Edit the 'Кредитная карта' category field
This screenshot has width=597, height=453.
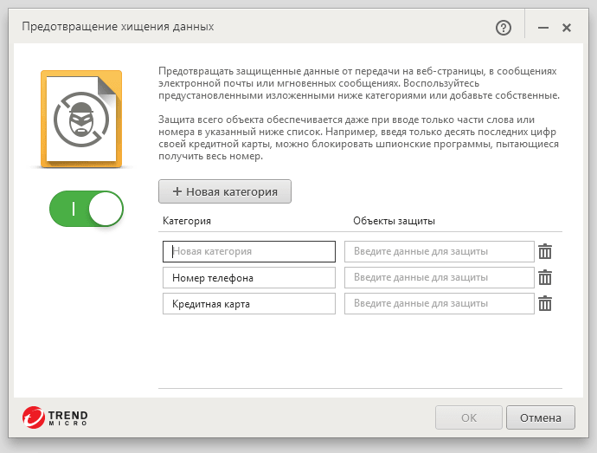(249, 303)
